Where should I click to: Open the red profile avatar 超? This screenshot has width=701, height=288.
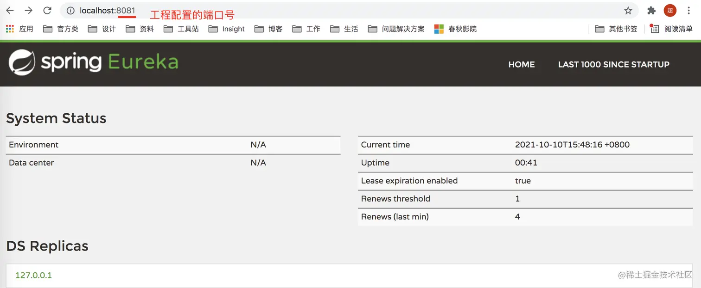670,10
